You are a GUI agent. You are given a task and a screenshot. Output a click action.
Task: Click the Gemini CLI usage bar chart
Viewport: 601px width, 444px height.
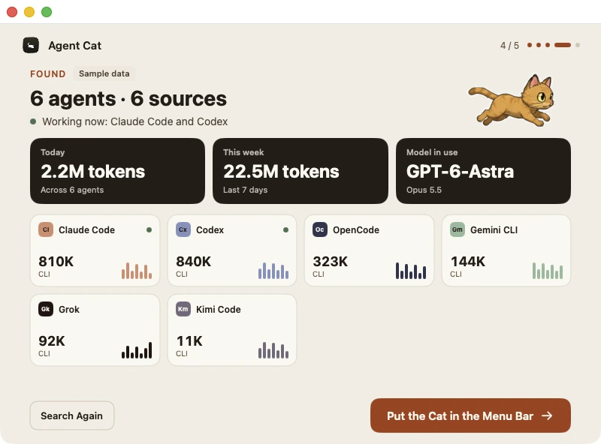click(548, 271)
